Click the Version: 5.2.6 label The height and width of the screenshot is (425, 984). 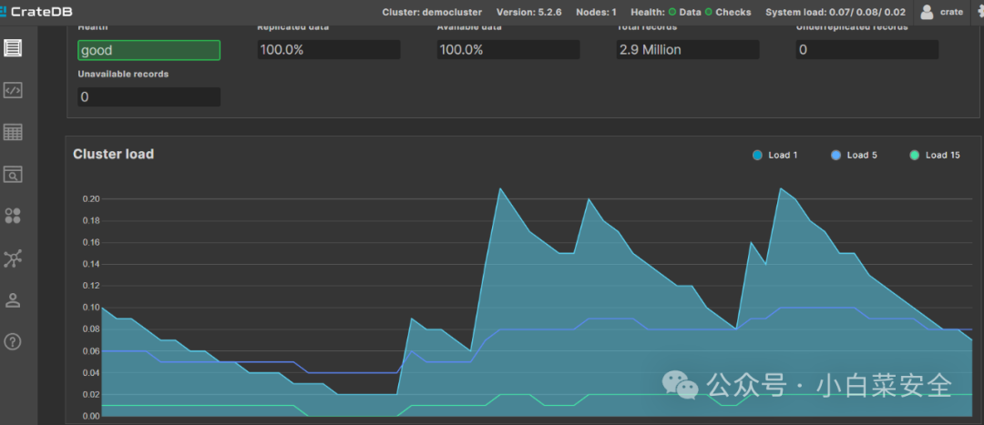coord(528,12)
